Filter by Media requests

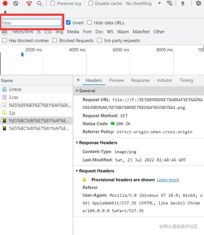(73, 32)
